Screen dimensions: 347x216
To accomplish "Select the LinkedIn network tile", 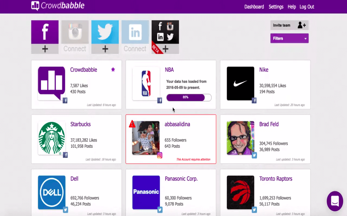I will click(135, 32).
